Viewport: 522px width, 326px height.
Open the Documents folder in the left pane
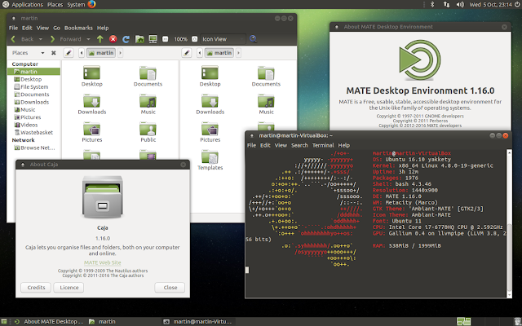pos(148,77)
